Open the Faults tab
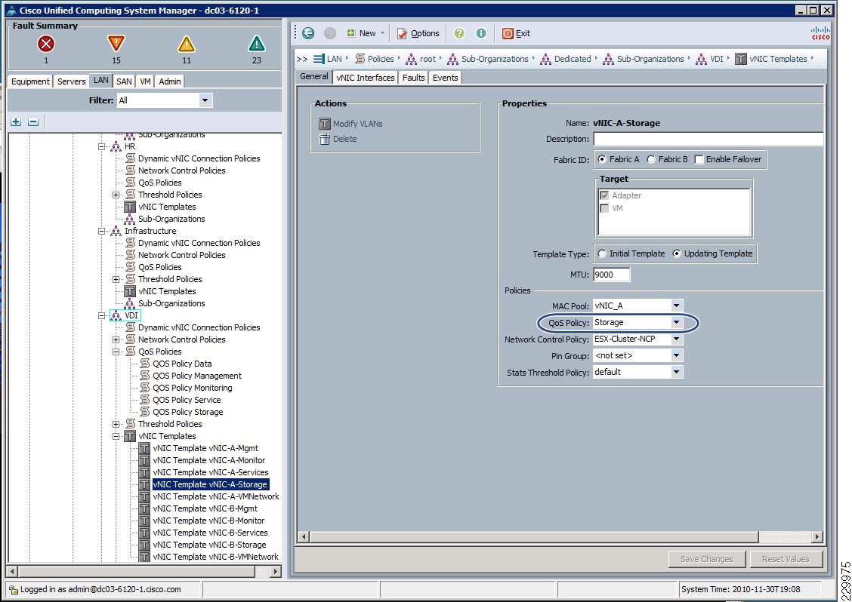 click(413, 78)
